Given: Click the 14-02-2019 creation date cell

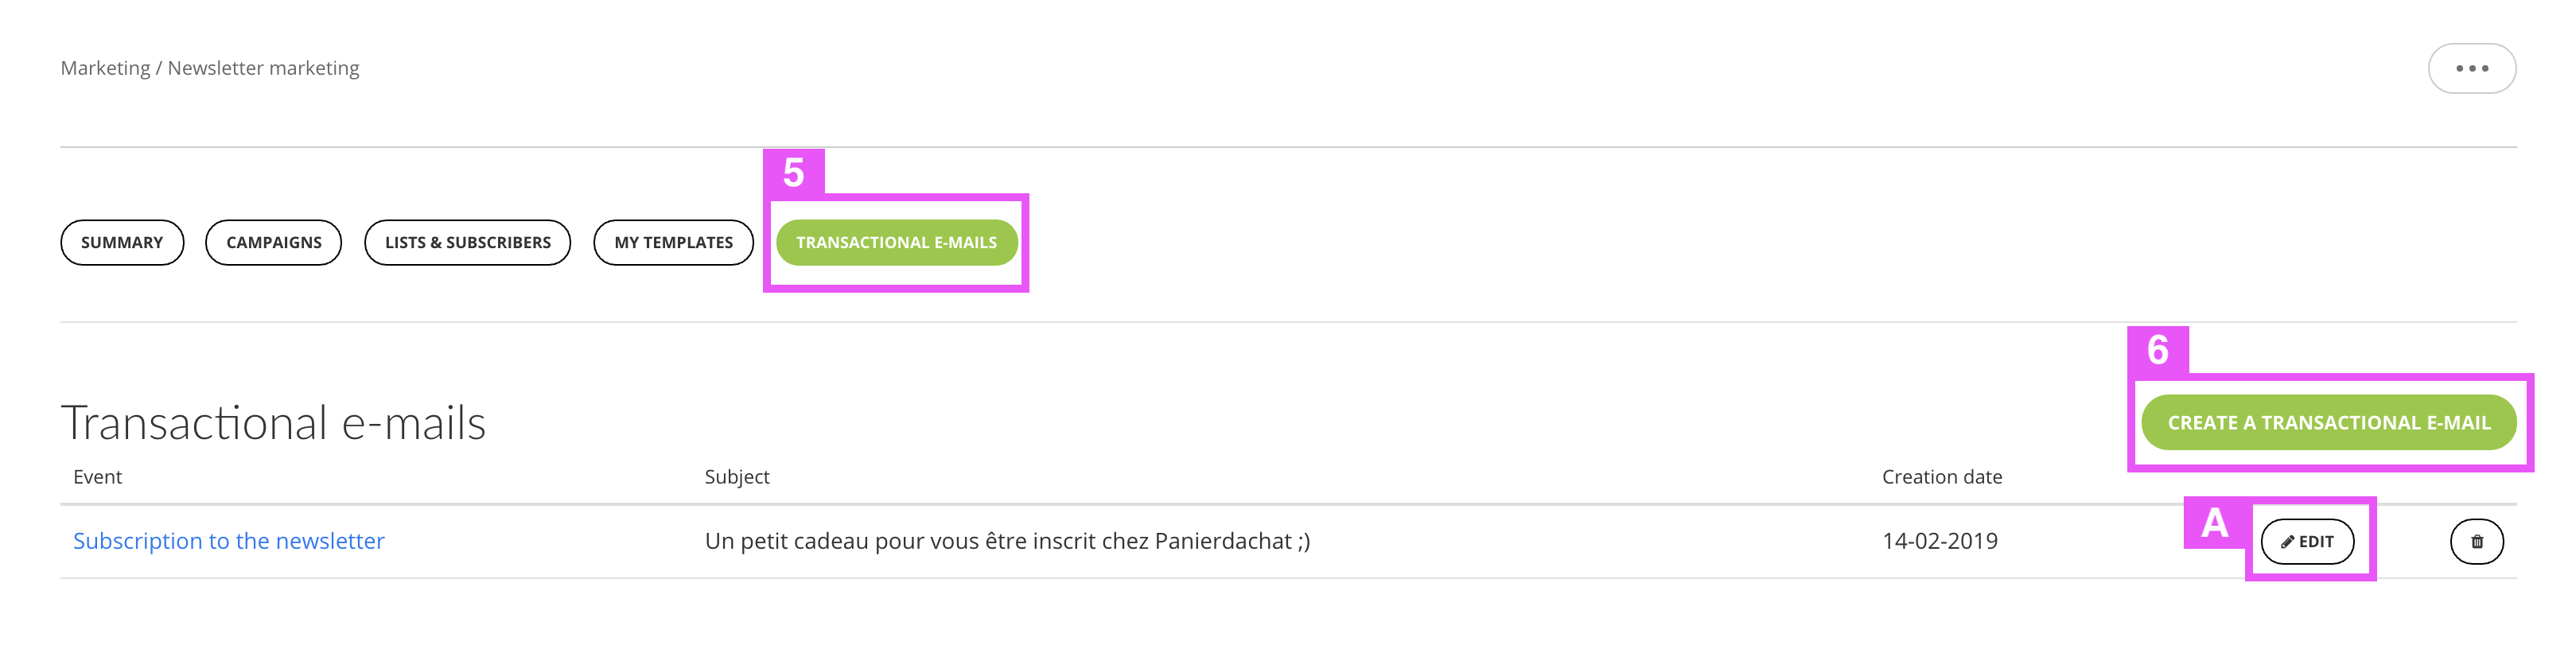Looking at the screenshot, I should click(1940, 541).
